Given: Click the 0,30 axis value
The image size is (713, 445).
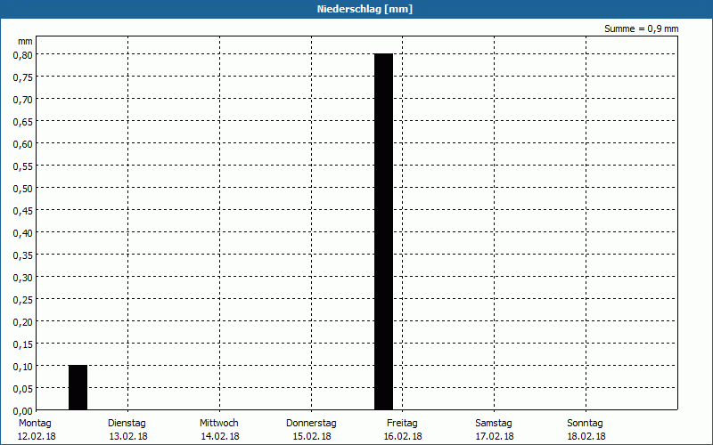Looking at the screenshot, I should click(x=23, y=278).
